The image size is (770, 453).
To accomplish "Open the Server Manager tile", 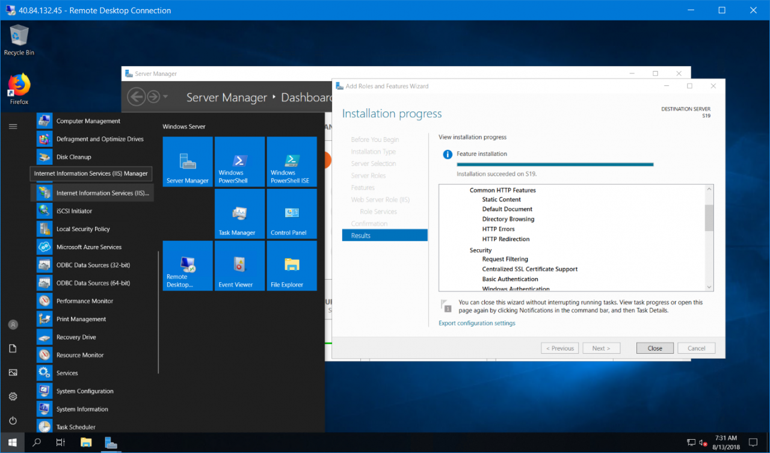I will (x=188, y=162).
